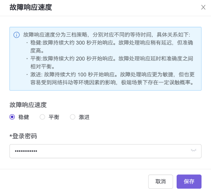Pick the 激进 radio option

pyautogui.click(x=73, y=117)
